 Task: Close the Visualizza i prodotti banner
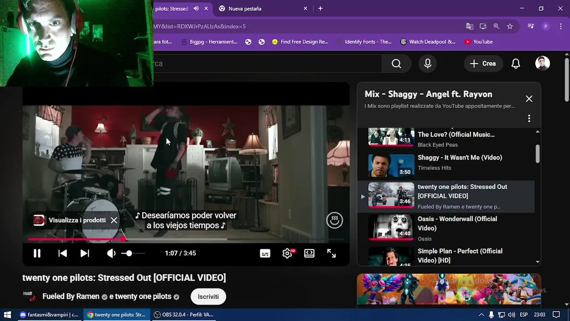click(114, 220)
